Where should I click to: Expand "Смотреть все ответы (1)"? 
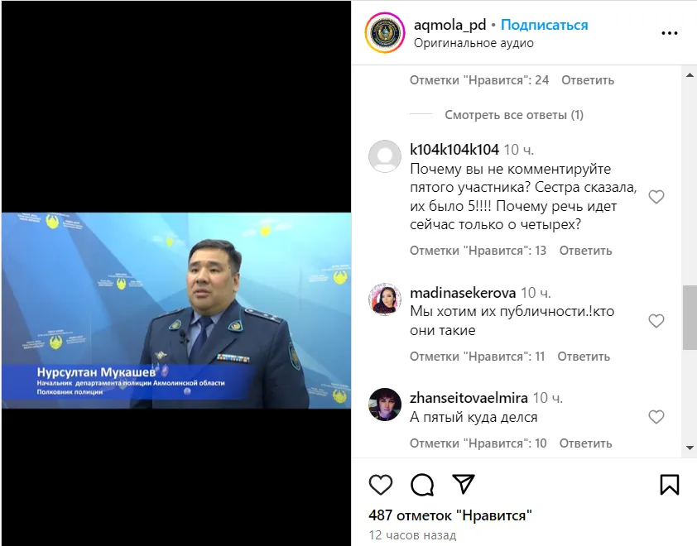coord(514,115)
